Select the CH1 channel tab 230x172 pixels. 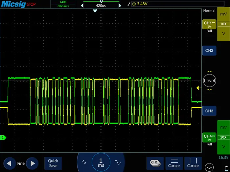(x=209, y=26)
